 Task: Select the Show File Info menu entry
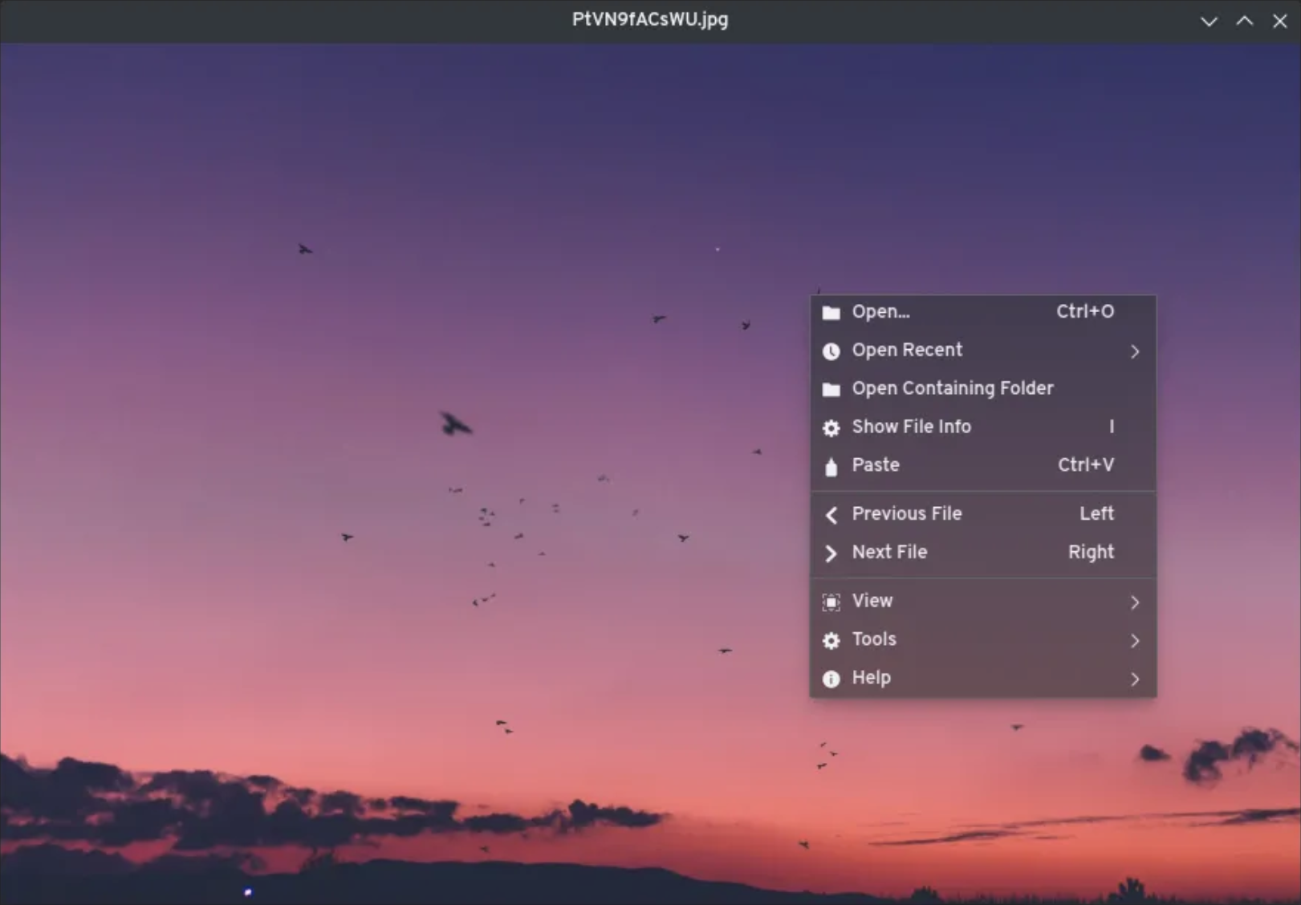tap(911, 427)
